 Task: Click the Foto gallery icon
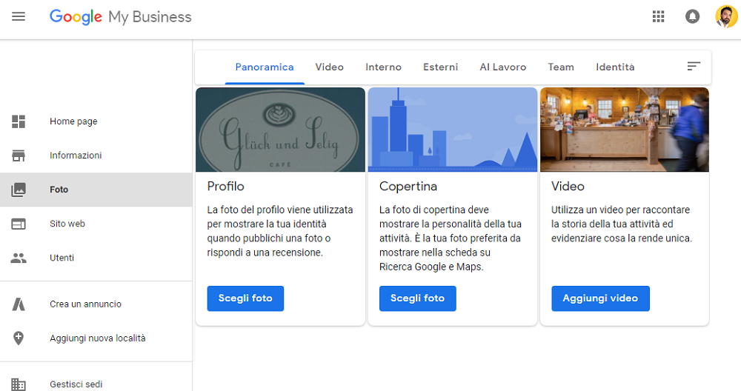click(19, 190)
